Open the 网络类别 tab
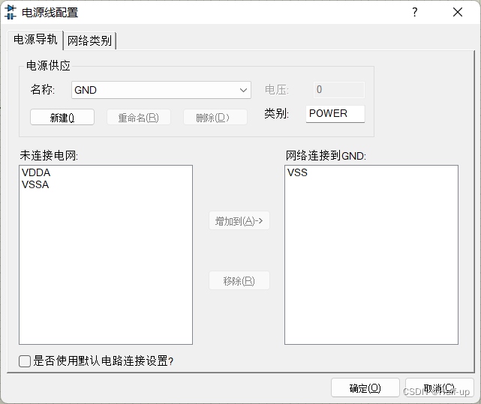This screenshot has width=481, height=404. pos(89,40)
